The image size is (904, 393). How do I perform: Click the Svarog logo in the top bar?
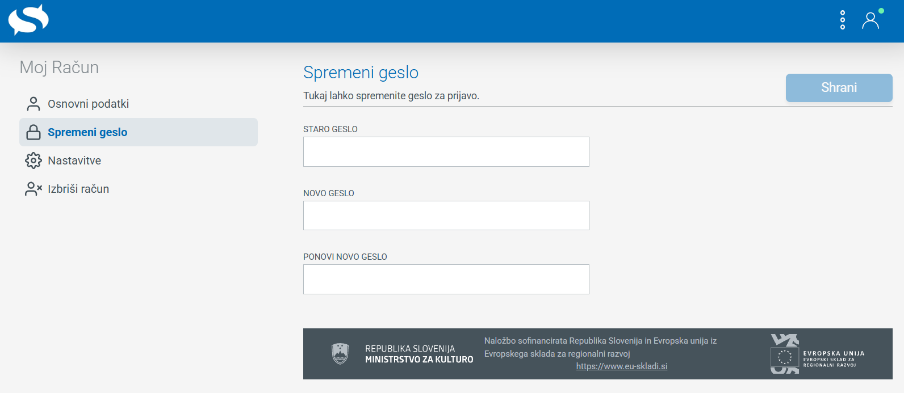click(28, 20)
